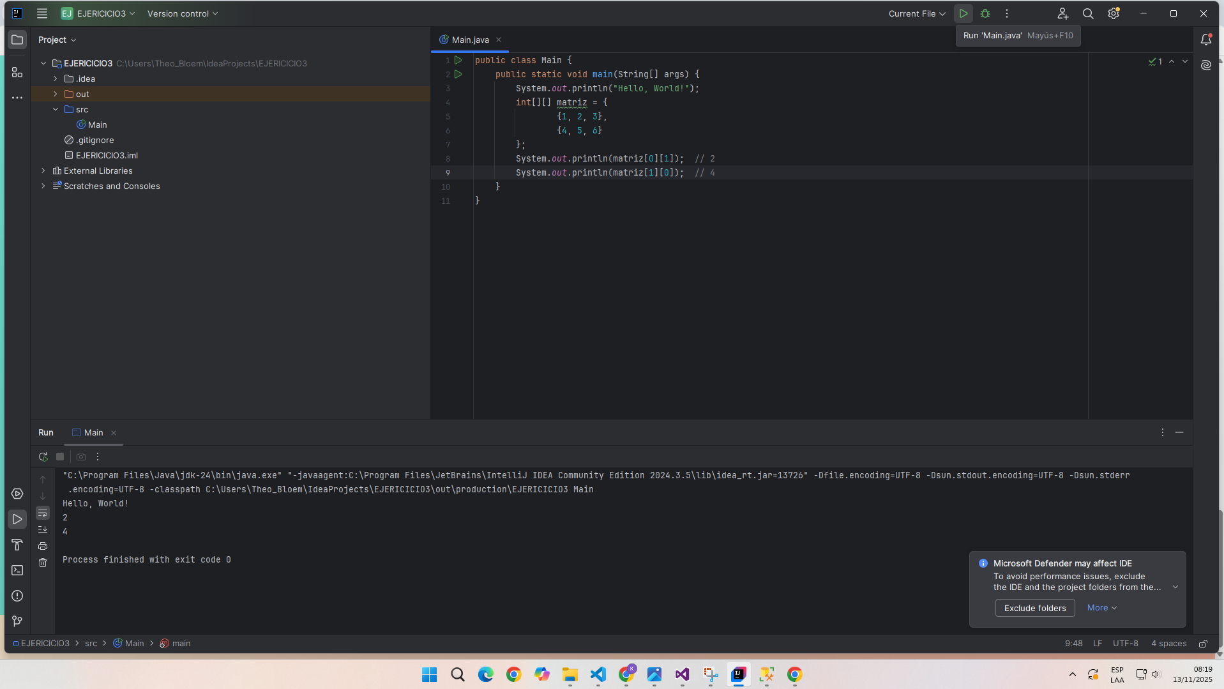Collapse the src folder

56,109
